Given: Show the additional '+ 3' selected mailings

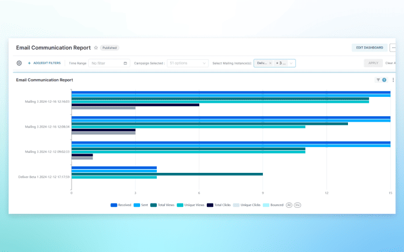Looking at the screenshot, I should [281, 63].
